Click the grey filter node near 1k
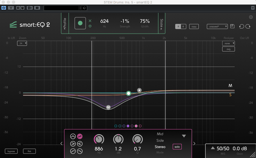 point(139,90)
